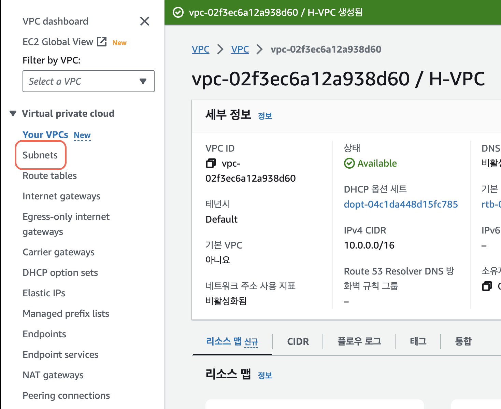Open Carrier gateways
This screenshot has height=409, width=501.
click(58, 252)
